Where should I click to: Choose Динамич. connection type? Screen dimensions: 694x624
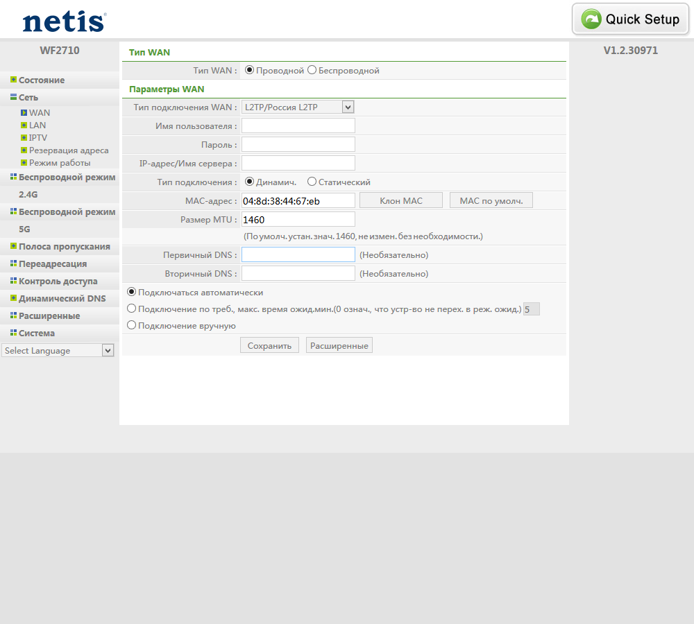(x=250, y=182)
